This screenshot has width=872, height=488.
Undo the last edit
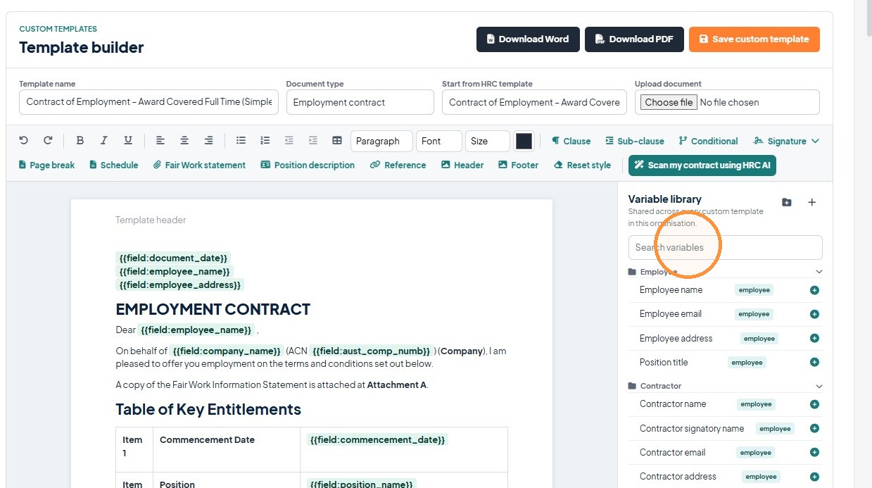(x=23, y=141)
